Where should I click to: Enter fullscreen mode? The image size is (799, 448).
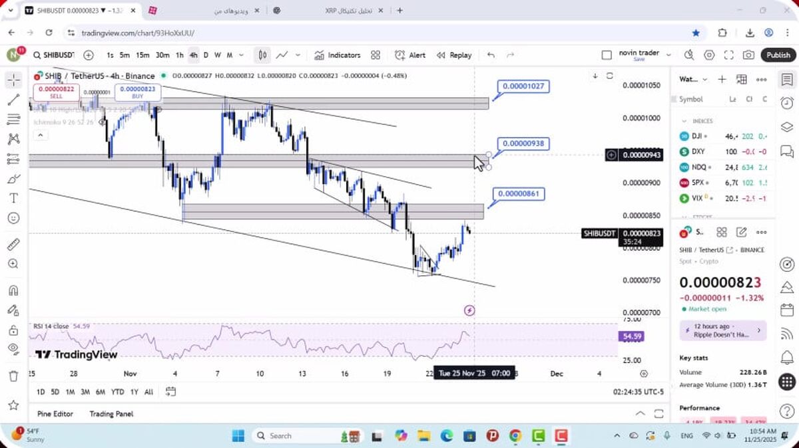coord(729,55)
